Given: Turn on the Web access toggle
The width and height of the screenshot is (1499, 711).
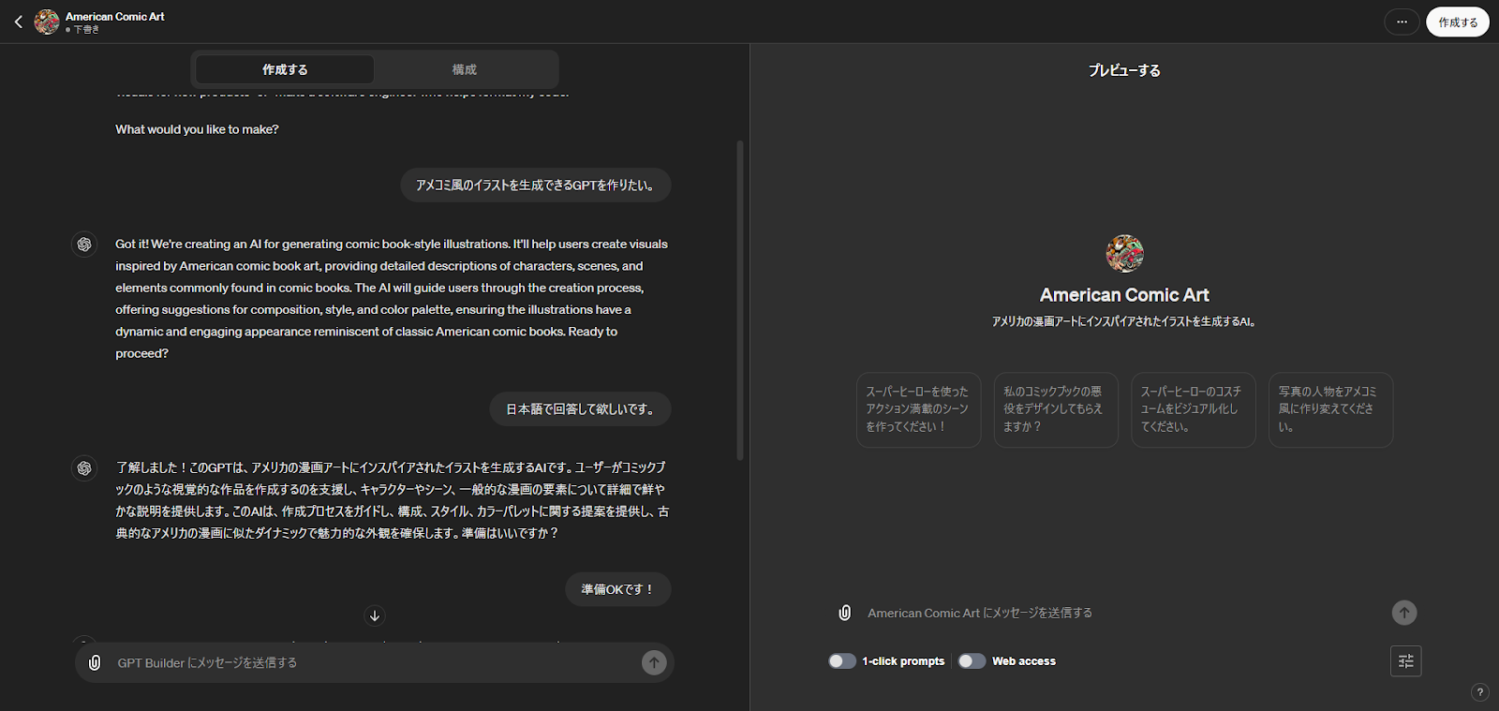Looking at the screenshot, I should 972,661.
